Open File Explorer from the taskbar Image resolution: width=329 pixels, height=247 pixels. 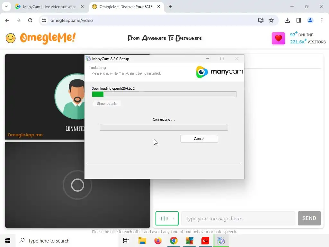coord(142,241)
